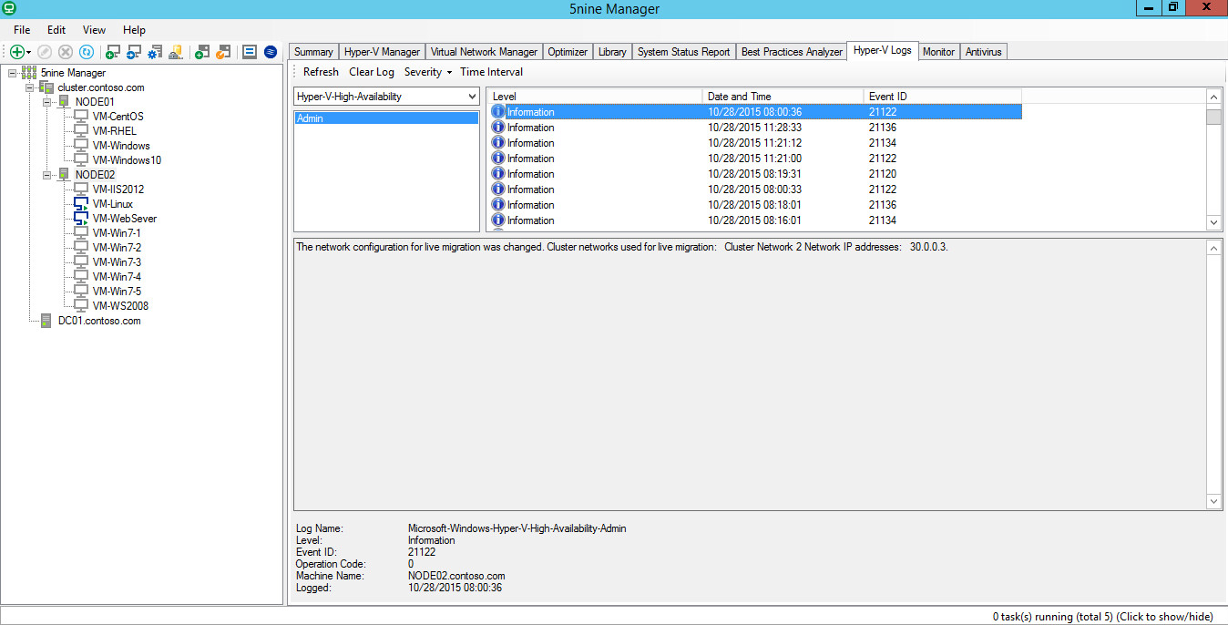Open the File menu

pos(22,30)
